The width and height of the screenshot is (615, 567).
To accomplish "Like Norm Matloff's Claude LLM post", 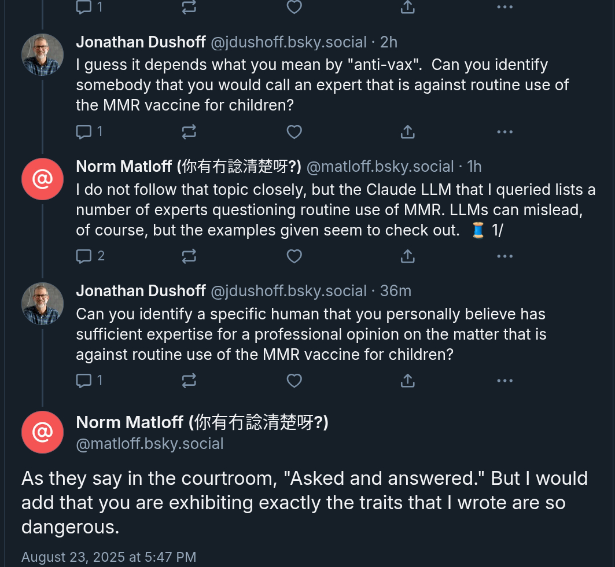I will tap(294, 256).
